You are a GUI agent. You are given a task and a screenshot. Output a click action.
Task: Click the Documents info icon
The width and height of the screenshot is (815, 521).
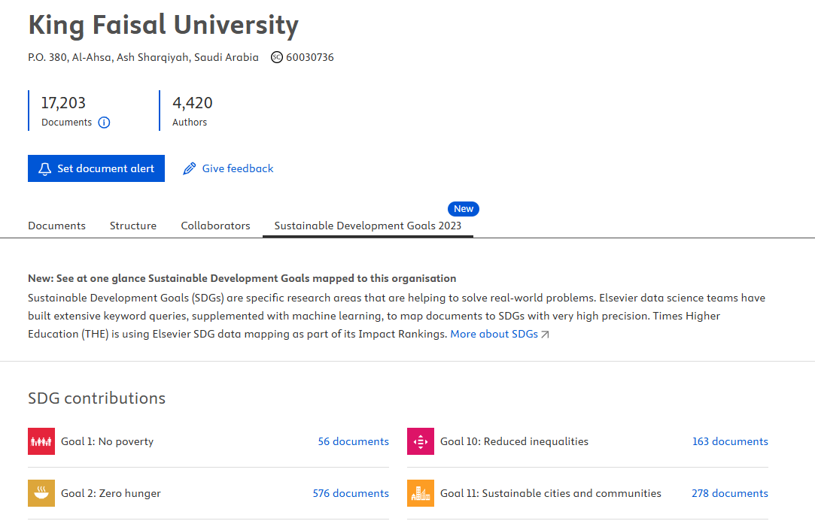(105, 123)
